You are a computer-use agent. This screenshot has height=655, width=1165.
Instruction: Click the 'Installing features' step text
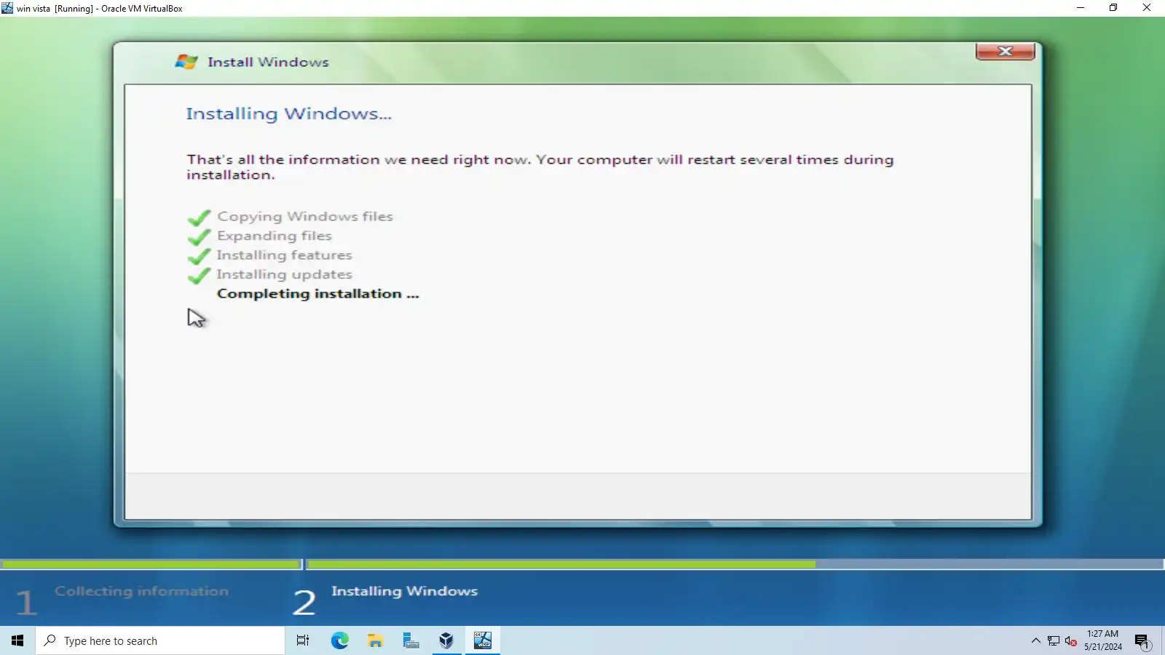click(x=285, y=255)
